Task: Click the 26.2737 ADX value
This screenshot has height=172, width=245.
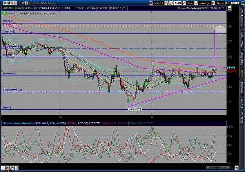Action: click(x=95, y=123)
